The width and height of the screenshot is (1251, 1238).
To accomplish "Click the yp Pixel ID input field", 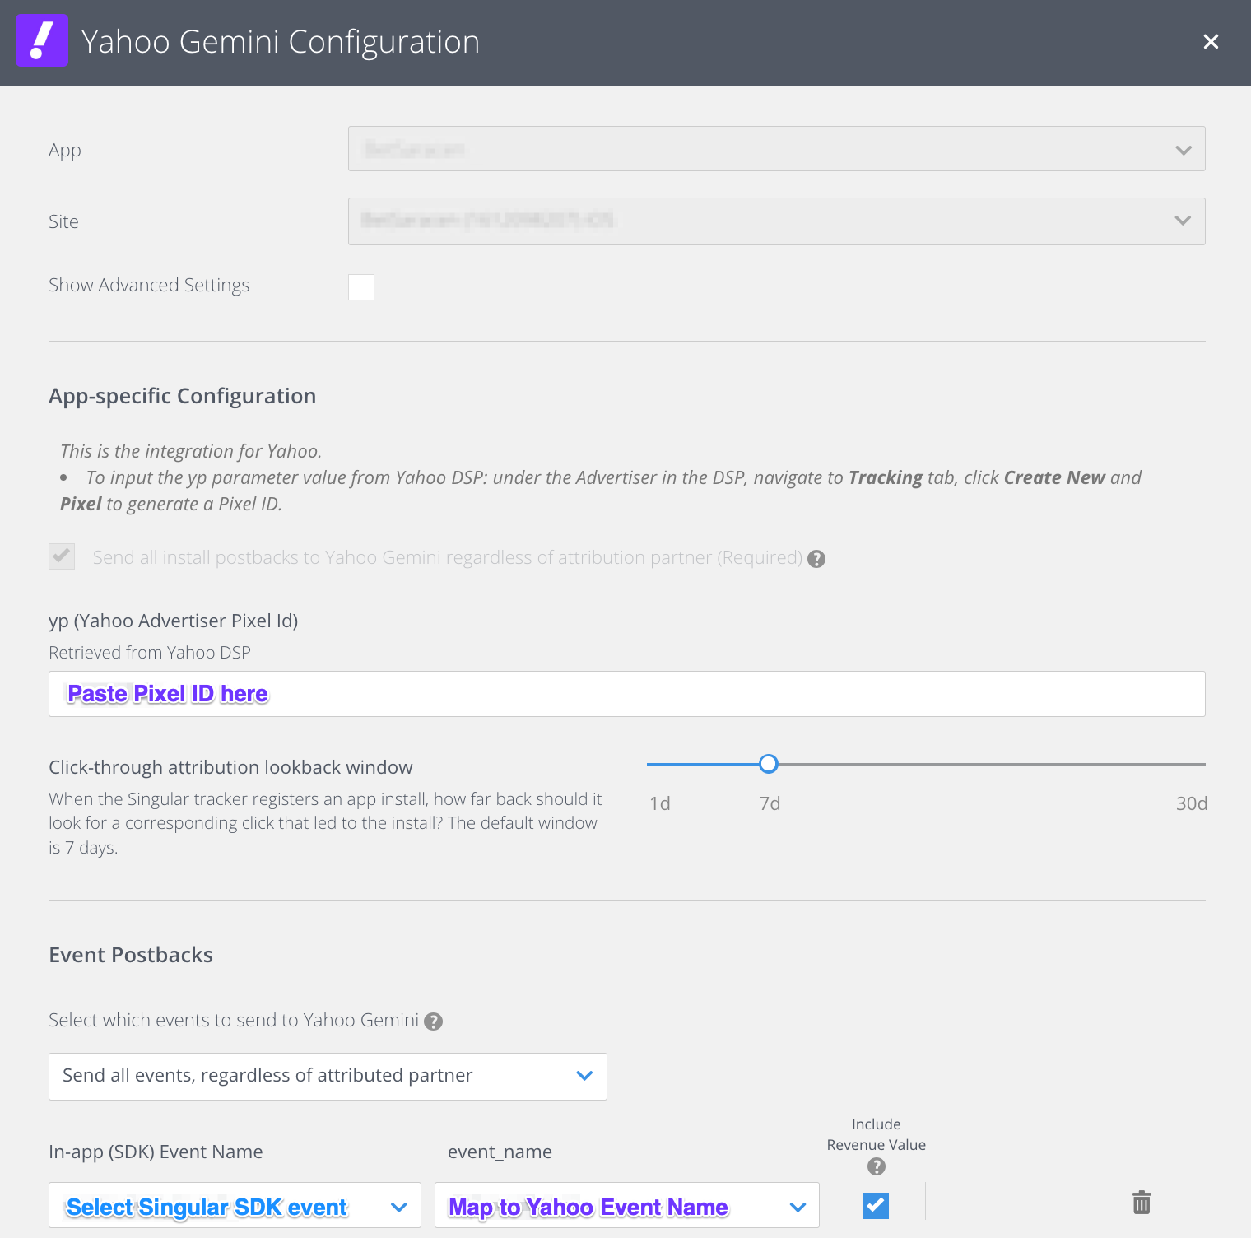I will [626, 694].
